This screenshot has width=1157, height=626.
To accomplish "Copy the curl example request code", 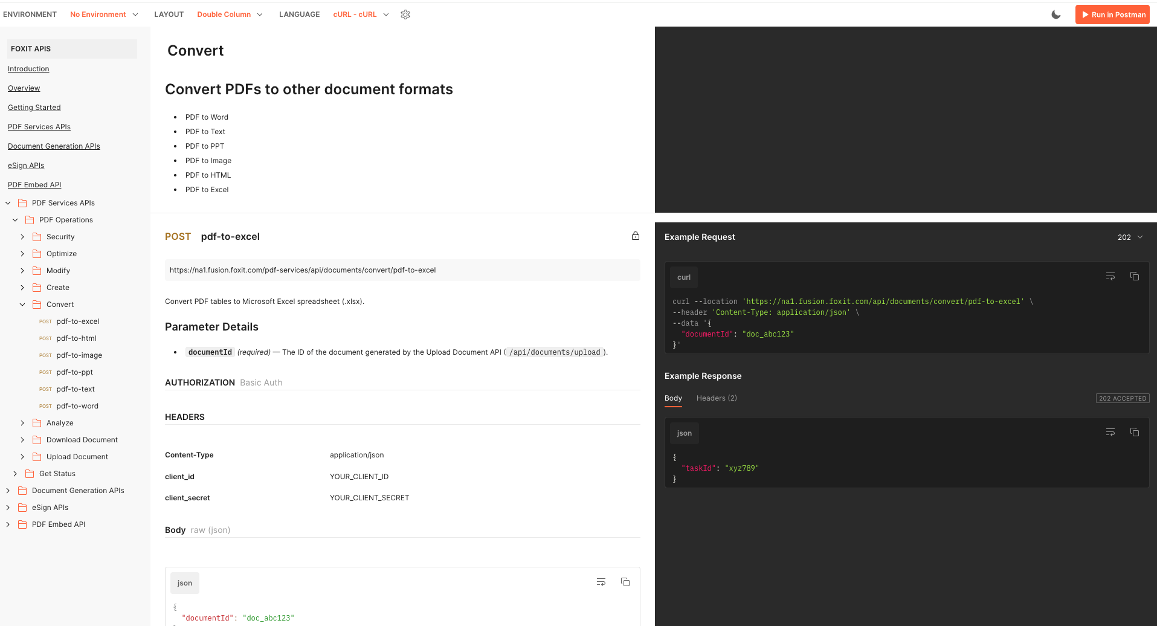I will point(1135,277).
